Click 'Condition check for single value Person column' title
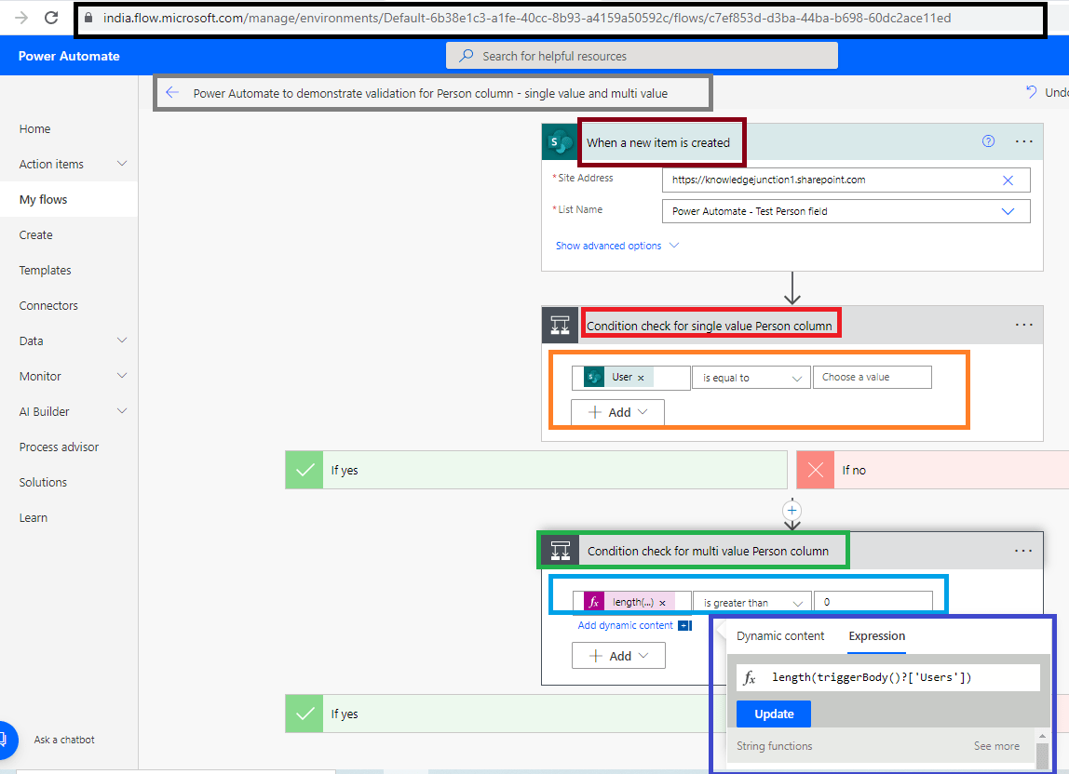This screenshot has height=774, width=1069. [x=709, y=326]
